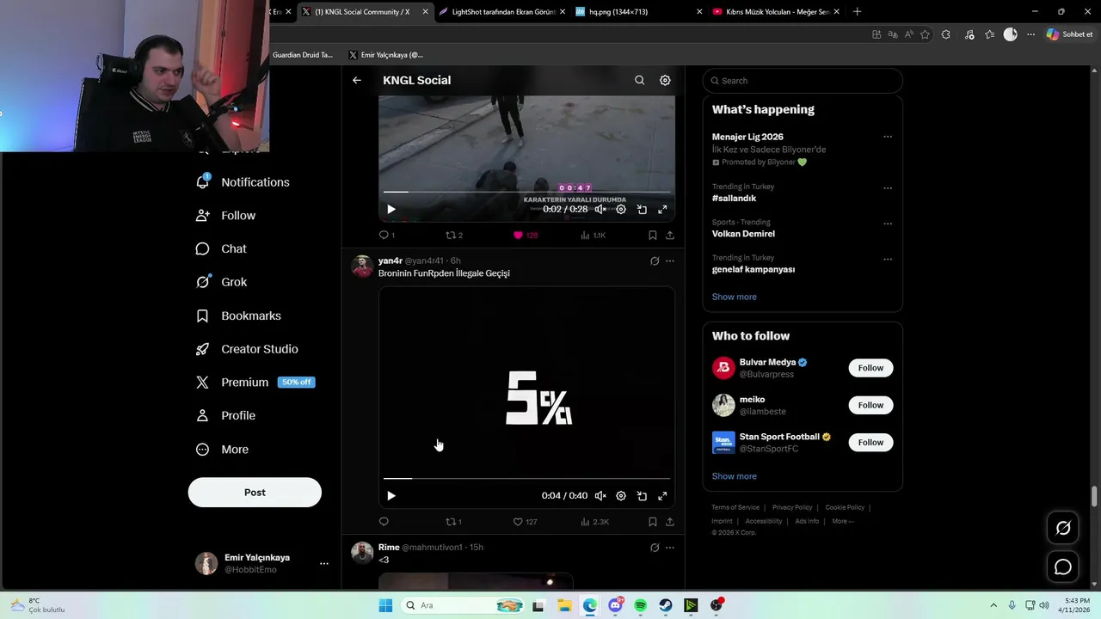Play the 0:04 / 0:40 yan4r video
Image resolution: width=1101 pixels, height=619 pixels.
coord(391,495)
